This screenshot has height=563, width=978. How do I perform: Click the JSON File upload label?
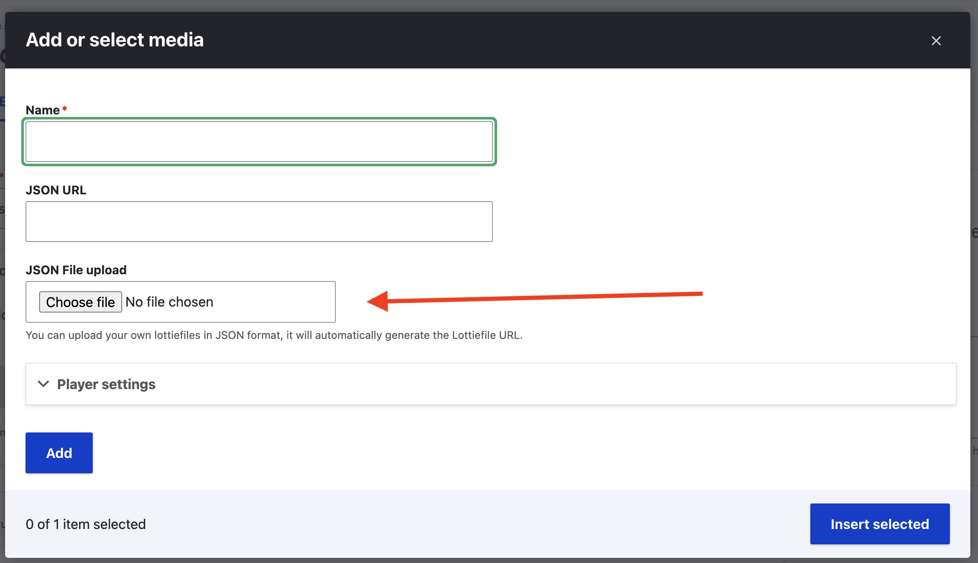tap(76, 270)
